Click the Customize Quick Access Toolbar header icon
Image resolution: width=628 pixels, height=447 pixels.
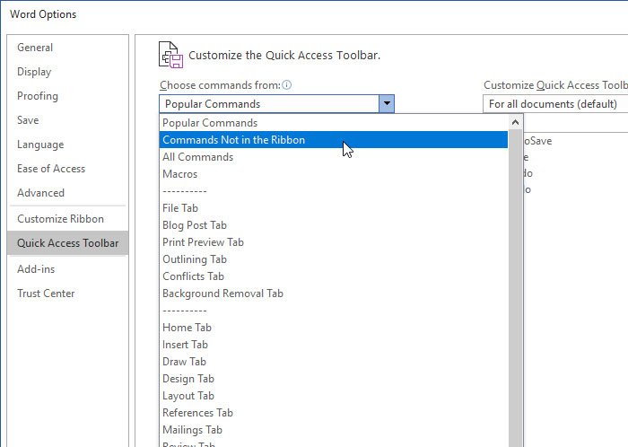tap(171, 55)
